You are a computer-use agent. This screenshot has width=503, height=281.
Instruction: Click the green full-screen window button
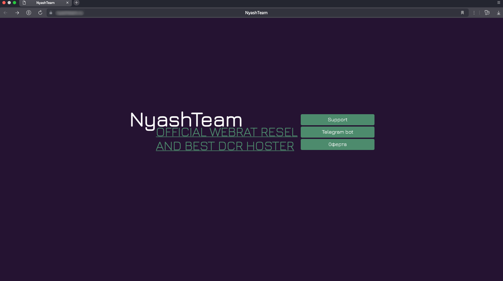click(x=14, y=3)
